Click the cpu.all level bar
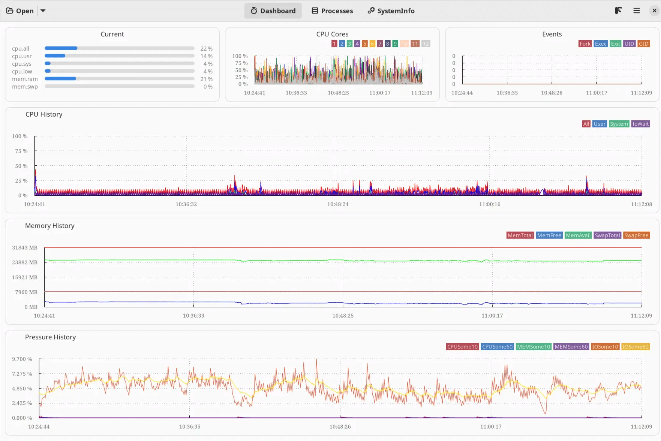Viewport: 661px width, 441px height. pyautogui.click(x=120, y=48)
